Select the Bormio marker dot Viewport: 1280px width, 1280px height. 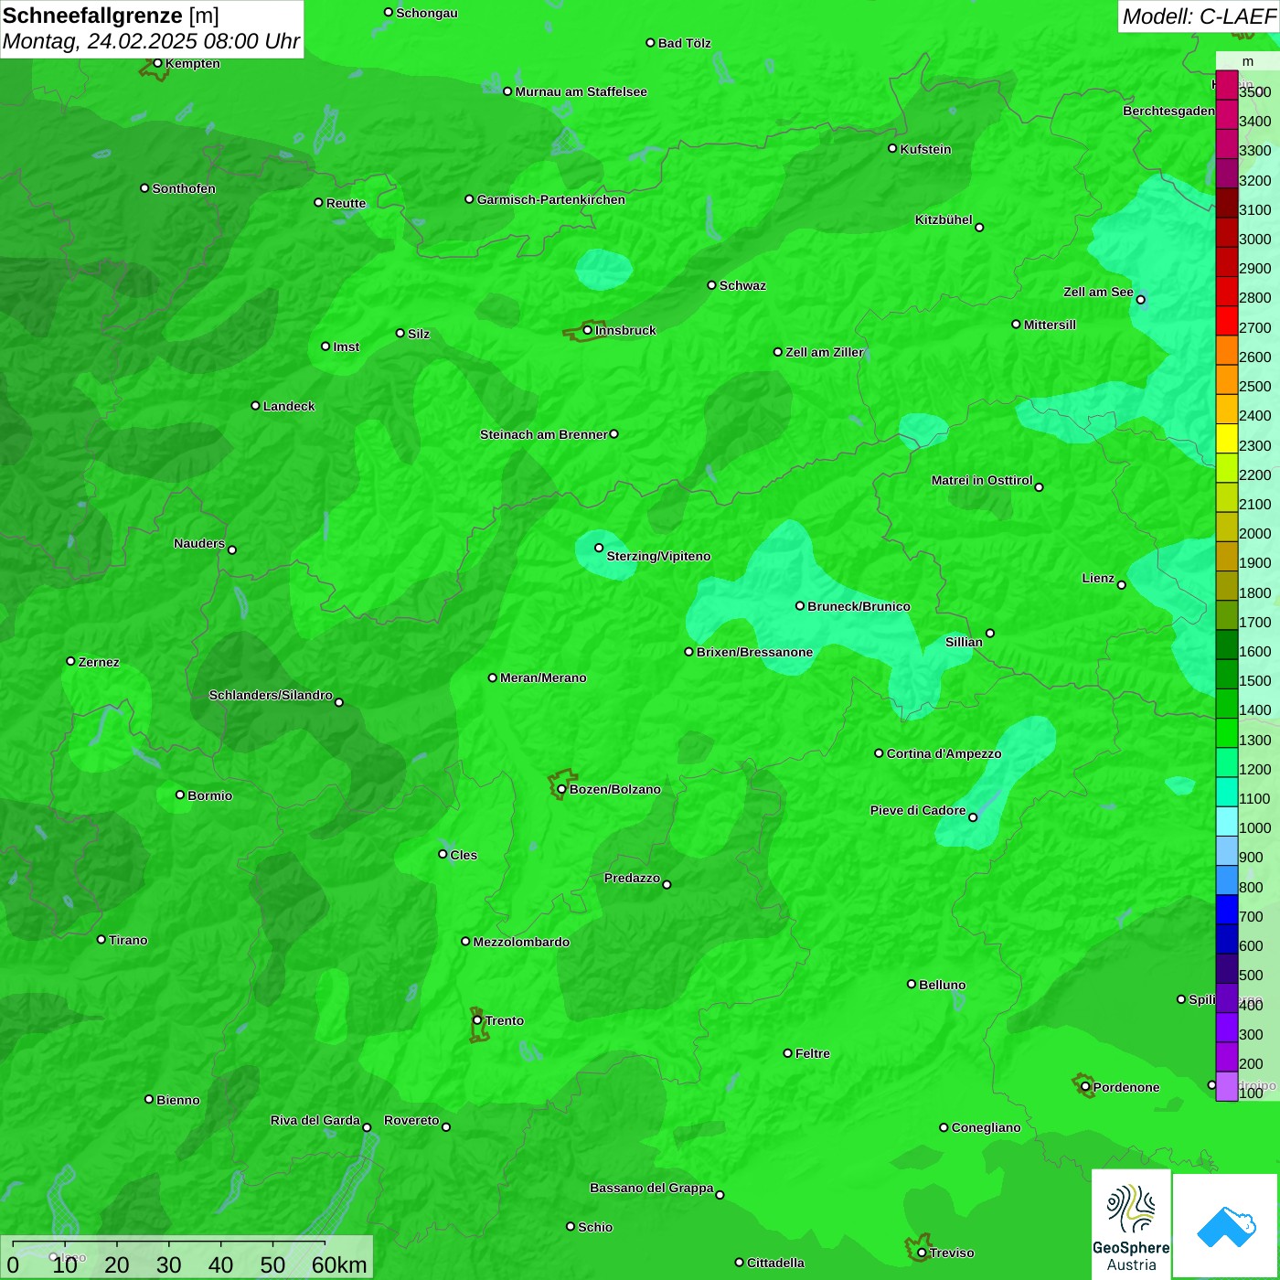pos(180,795)
